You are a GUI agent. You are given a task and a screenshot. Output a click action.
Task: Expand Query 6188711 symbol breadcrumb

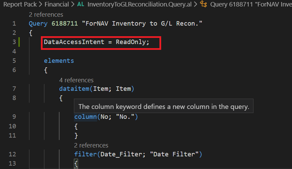click(x=251, y=4)
